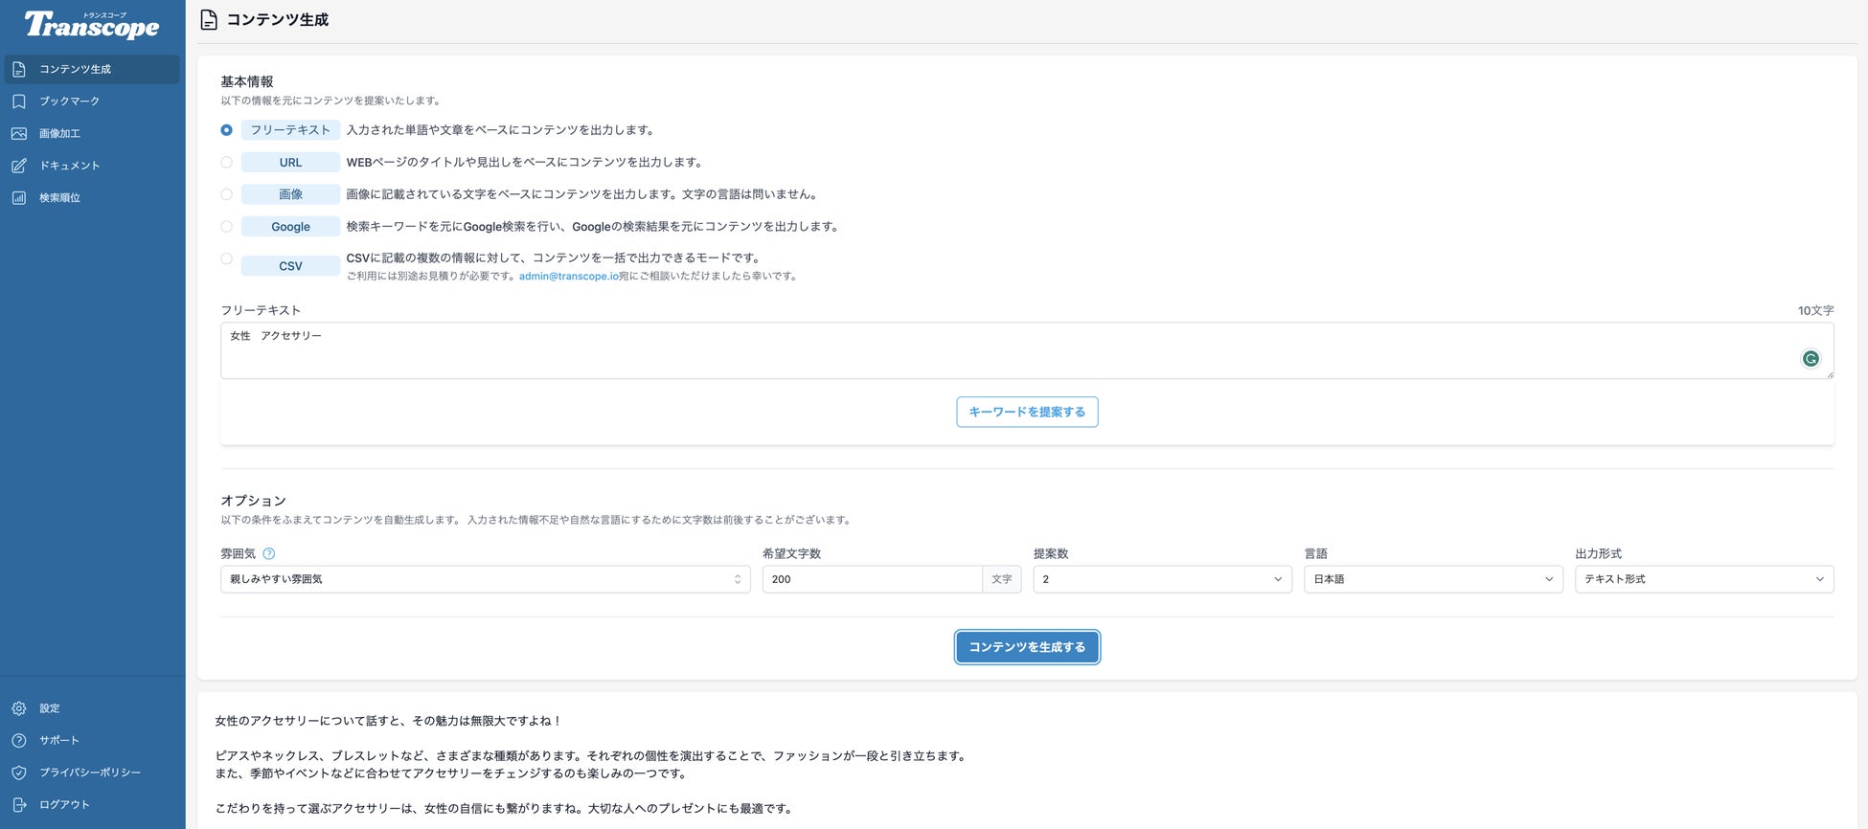Click the ログアウト logout icon

coord(19,805)
